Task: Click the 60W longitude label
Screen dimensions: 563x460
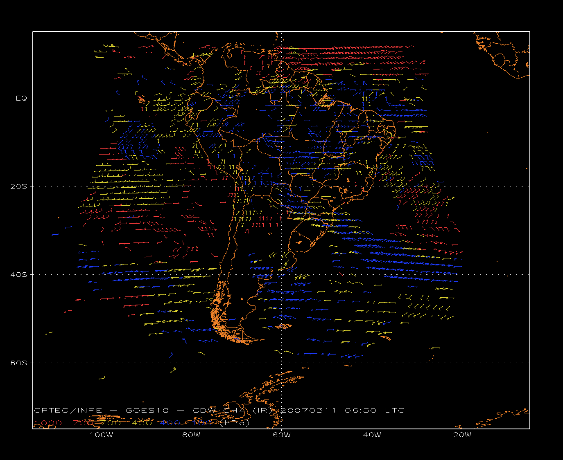Action: coord(282,435)
